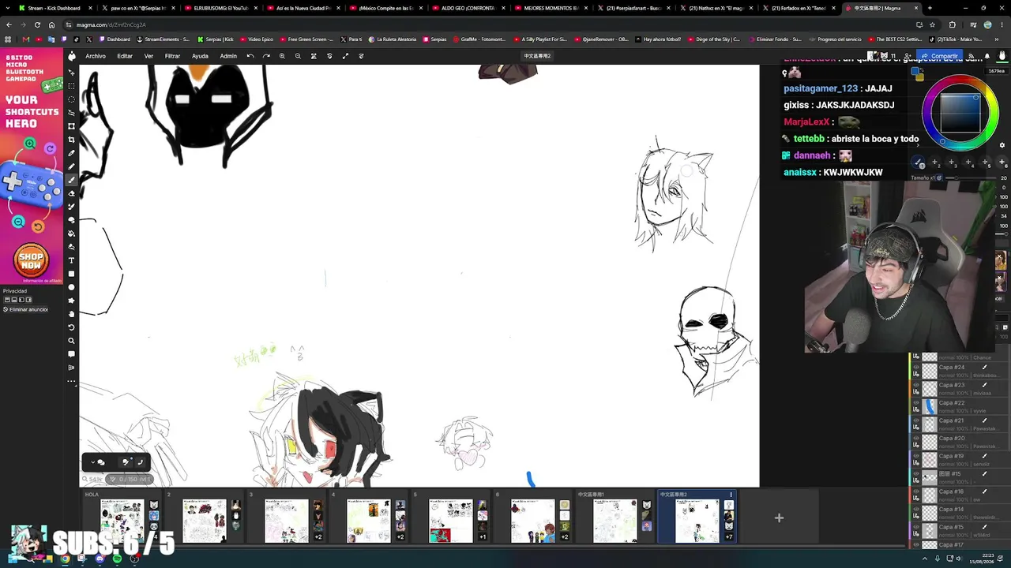Click the Magma logo icon
The height and width of the screenshot is (568, 1011).
[71, 56]
